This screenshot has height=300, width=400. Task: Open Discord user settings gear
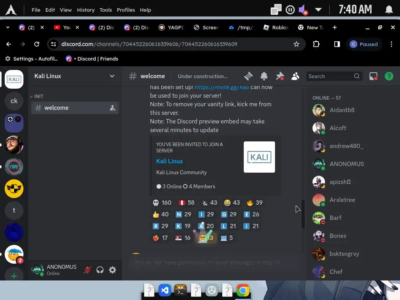tap(112, 270)
